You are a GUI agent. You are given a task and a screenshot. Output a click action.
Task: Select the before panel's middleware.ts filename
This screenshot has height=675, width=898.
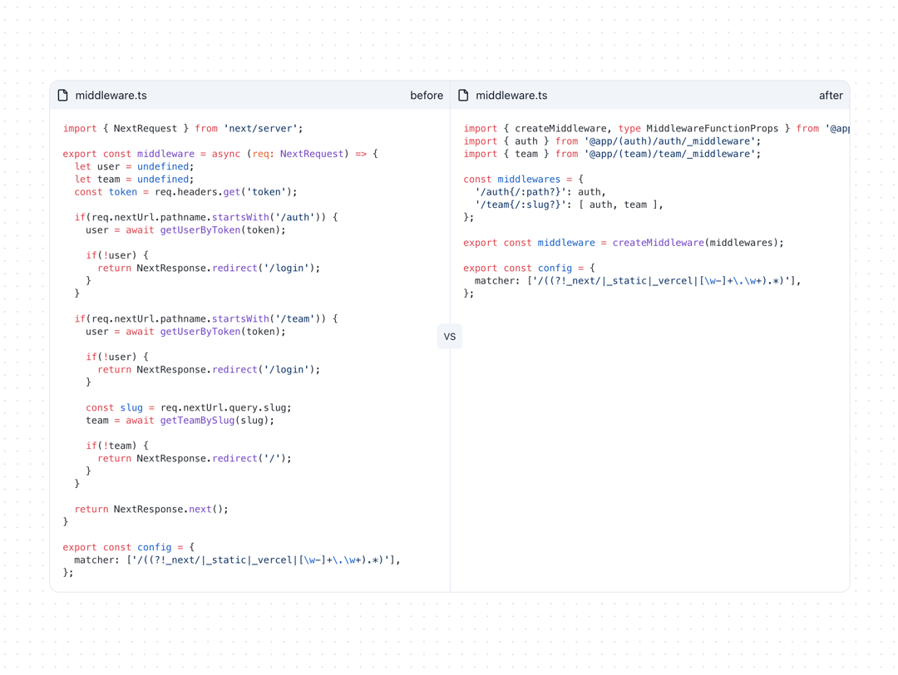click(111, 96)
